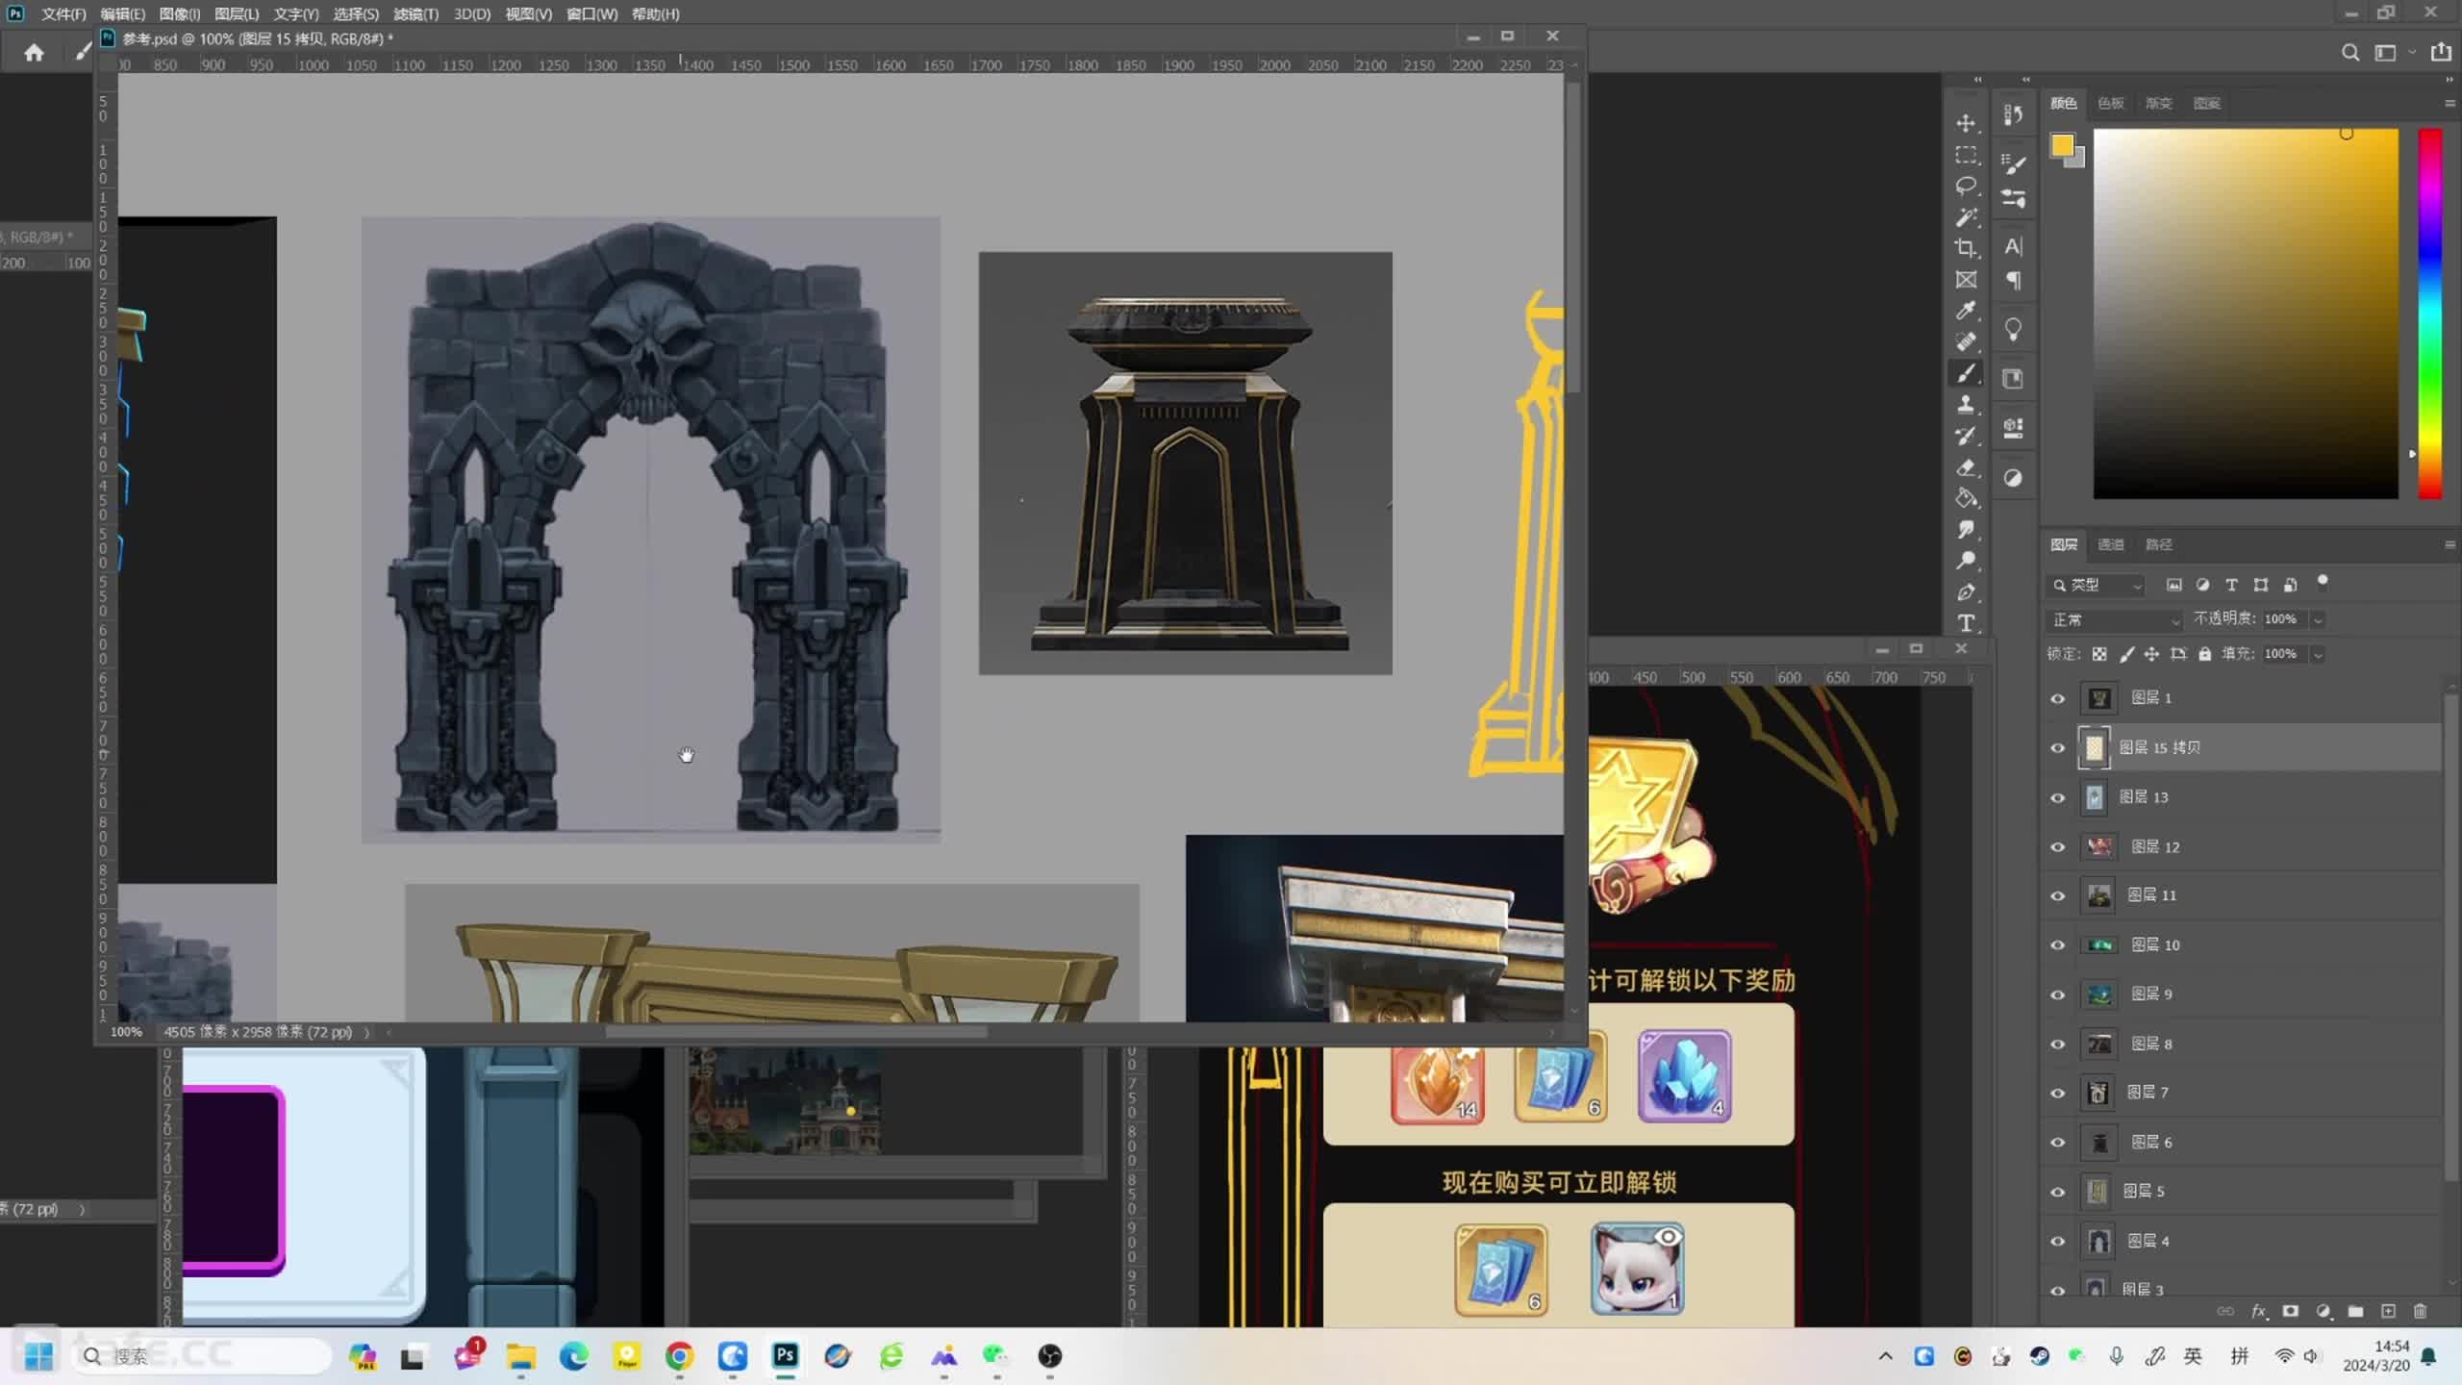The image size is (2462, 1385).
Task: Select the Paint Bucket tool
Action: pos(1966,498)
